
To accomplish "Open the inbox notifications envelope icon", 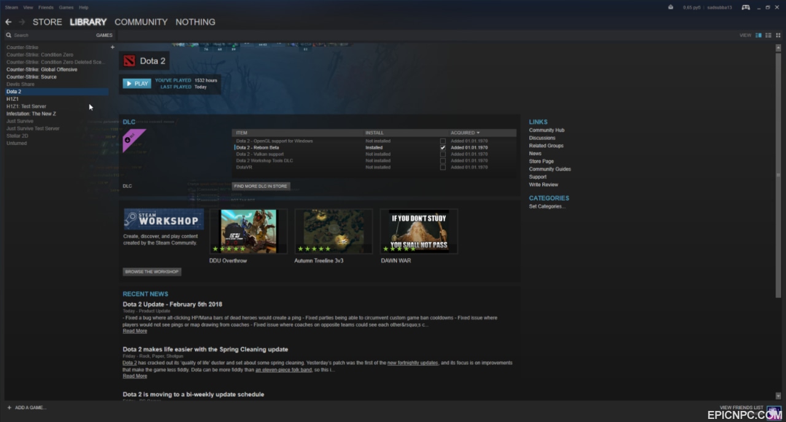I will click(671, 7).
